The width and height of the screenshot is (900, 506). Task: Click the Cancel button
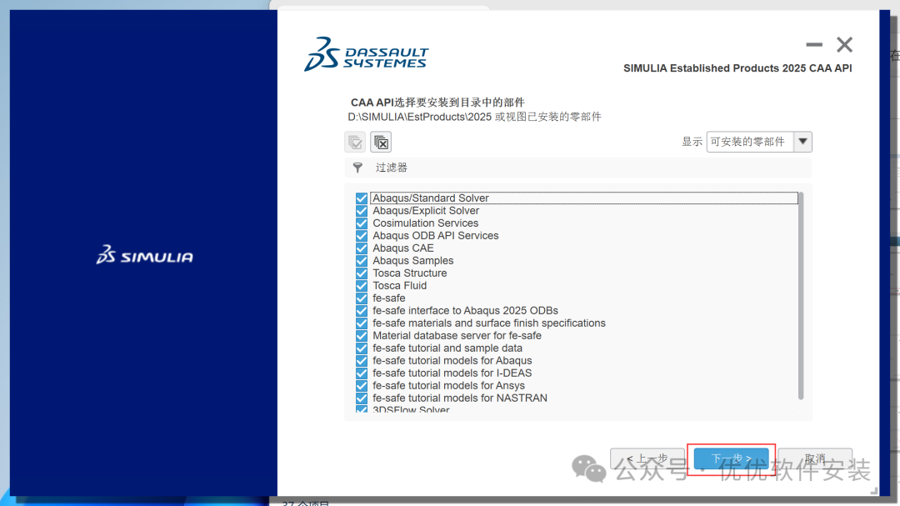coord(814,459)
